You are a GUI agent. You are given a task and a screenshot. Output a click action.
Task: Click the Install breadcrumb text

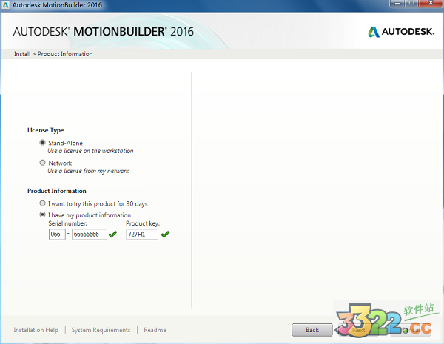pyautogui.click(x=22, y=54)
